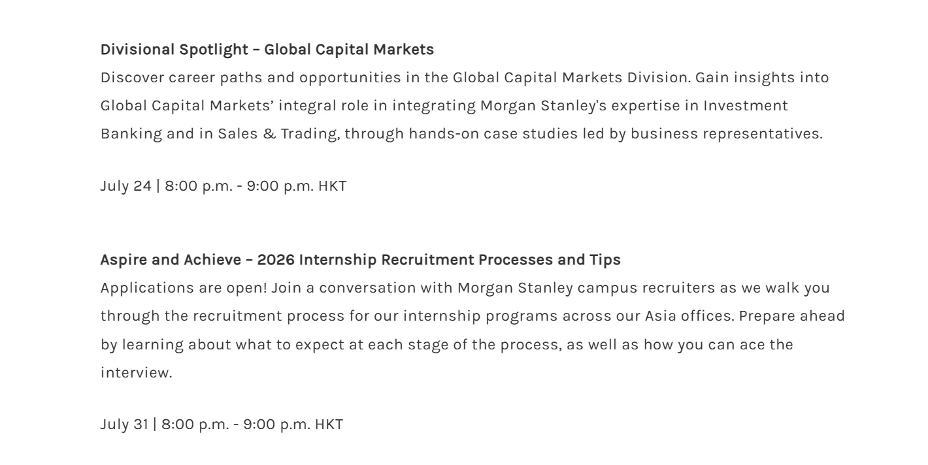Click the Divisional Spotlight – Global Capital Markets heading
Image resolution: width=928 pixels, height=465 pixels.
(x=267, y=50)
